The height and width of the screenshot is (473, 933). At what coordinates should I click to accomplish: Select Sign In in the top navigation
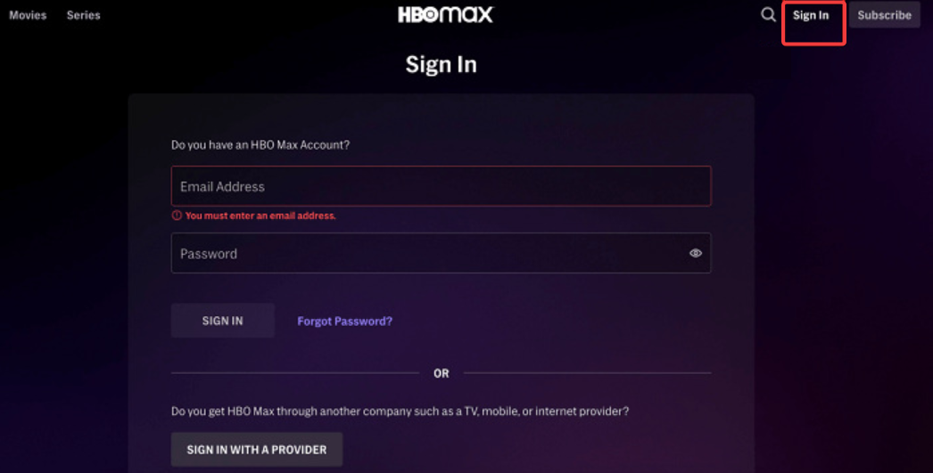tap(811, 15)
